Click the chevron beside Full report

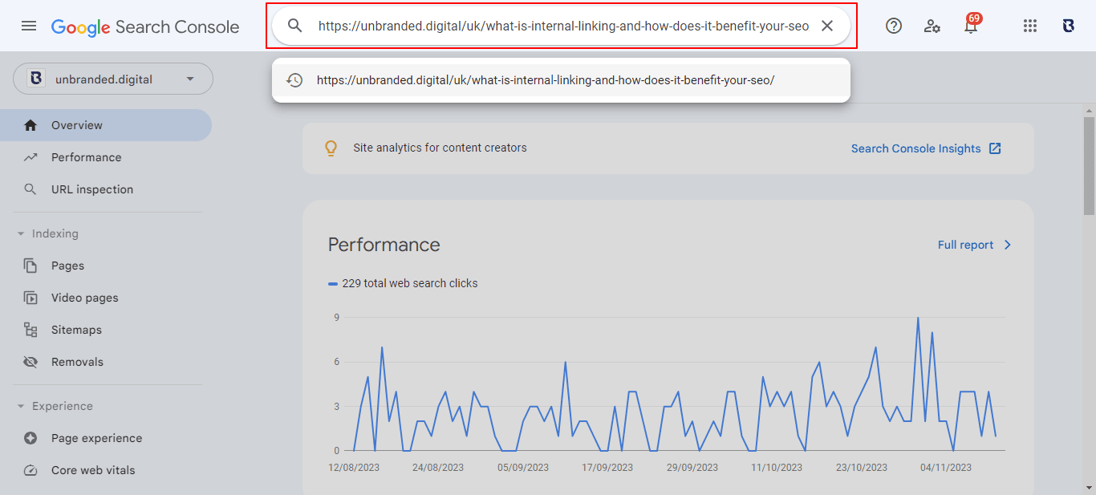coord(1007,245)
